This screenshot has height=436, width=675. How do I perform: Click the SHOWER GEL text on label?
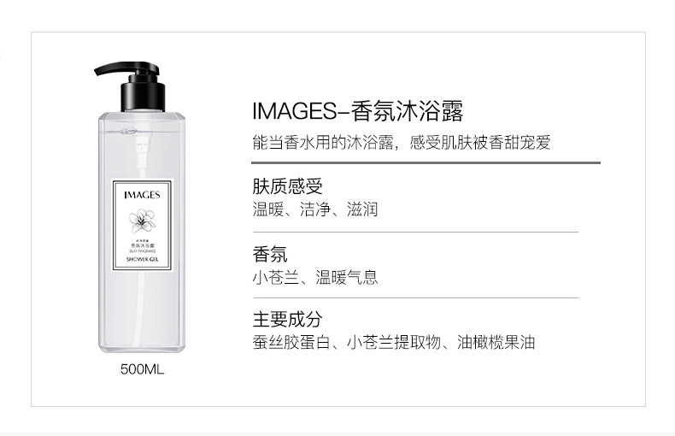pyautogui.click(x=143, y=259)
